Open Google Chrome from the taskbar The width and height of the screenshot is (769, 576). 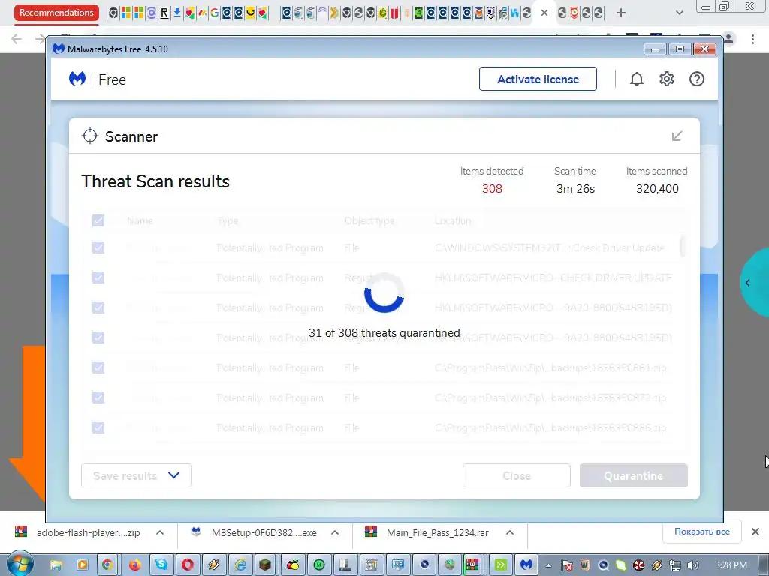point(107,565)
